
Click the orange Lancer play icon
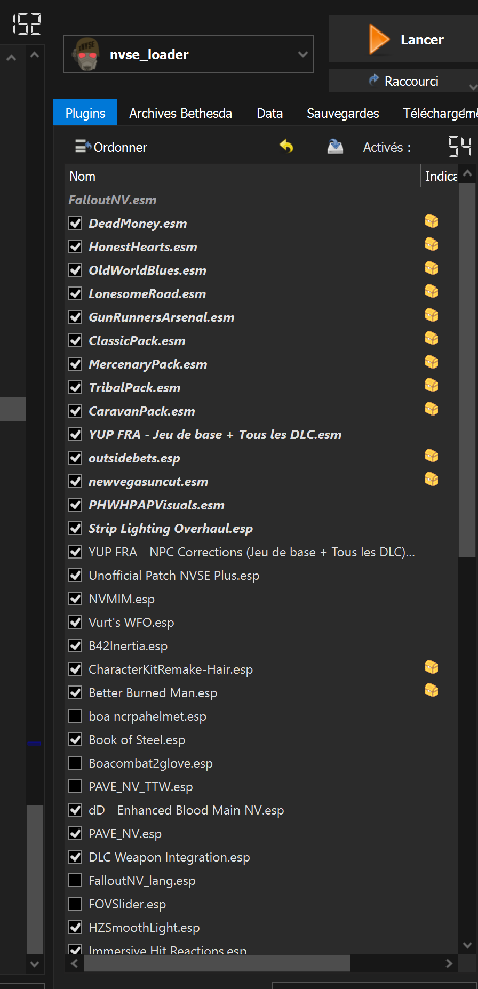pyautogui.click(x=379, y=39)
